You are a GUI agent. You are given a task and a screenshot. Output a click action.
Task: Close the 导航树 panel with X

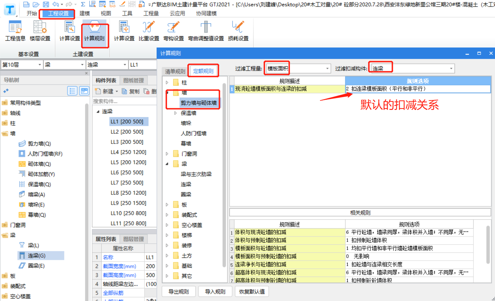tap(86, 73)
